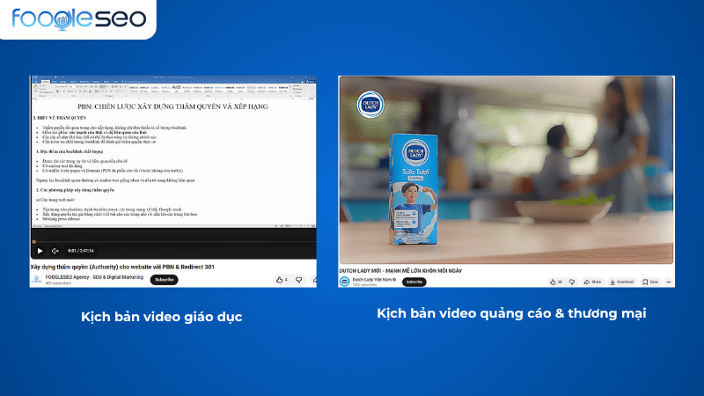Save the Dutch Lady video to playlist
Image resolution: width=704 pixels, height=396 pixels.
point(650,282)
